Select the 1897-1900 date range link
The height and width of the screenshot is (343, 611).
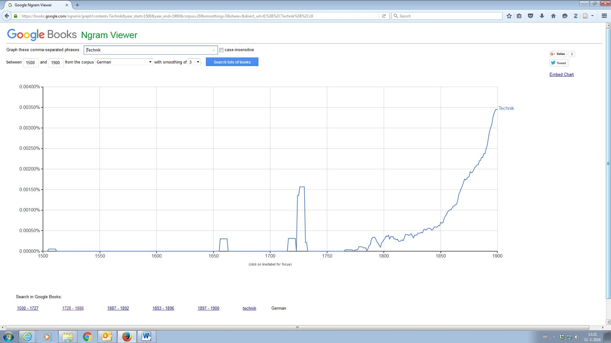(208, 308)
